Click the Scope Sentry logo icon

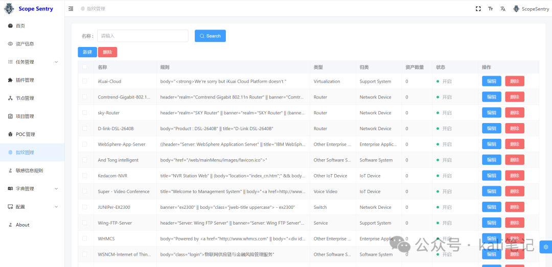[x=9, y=9]
